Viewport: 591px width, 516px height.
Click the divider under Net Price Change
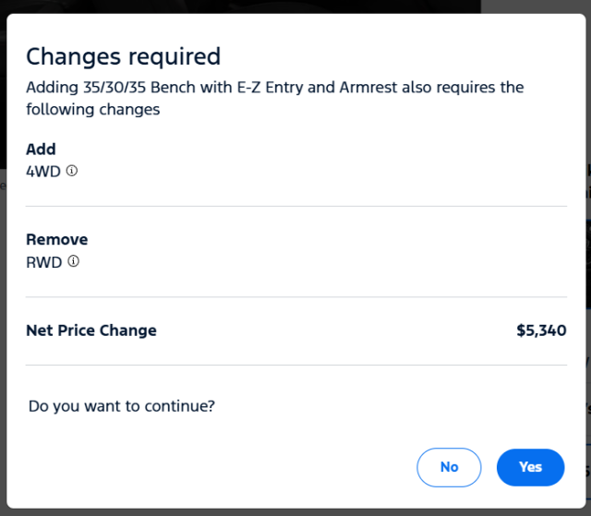pyautogui.click(x=295, y=365)
